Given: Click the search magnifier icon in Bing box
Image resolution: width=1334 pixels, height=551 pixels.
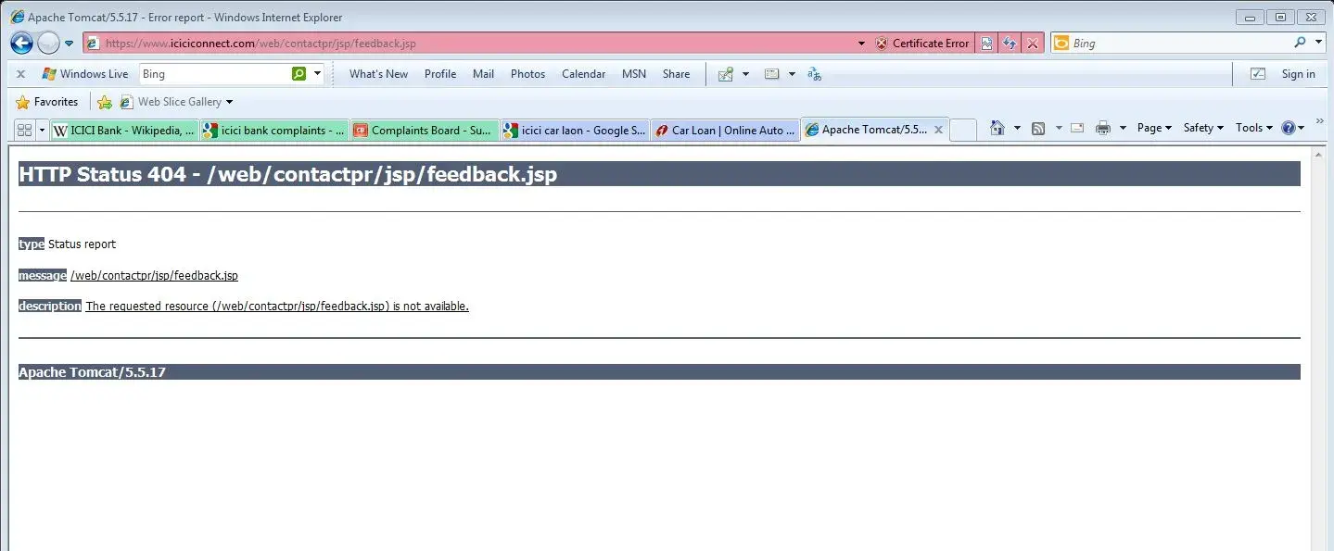Looking at the screenshot, I should click(x=1300, y=43).
